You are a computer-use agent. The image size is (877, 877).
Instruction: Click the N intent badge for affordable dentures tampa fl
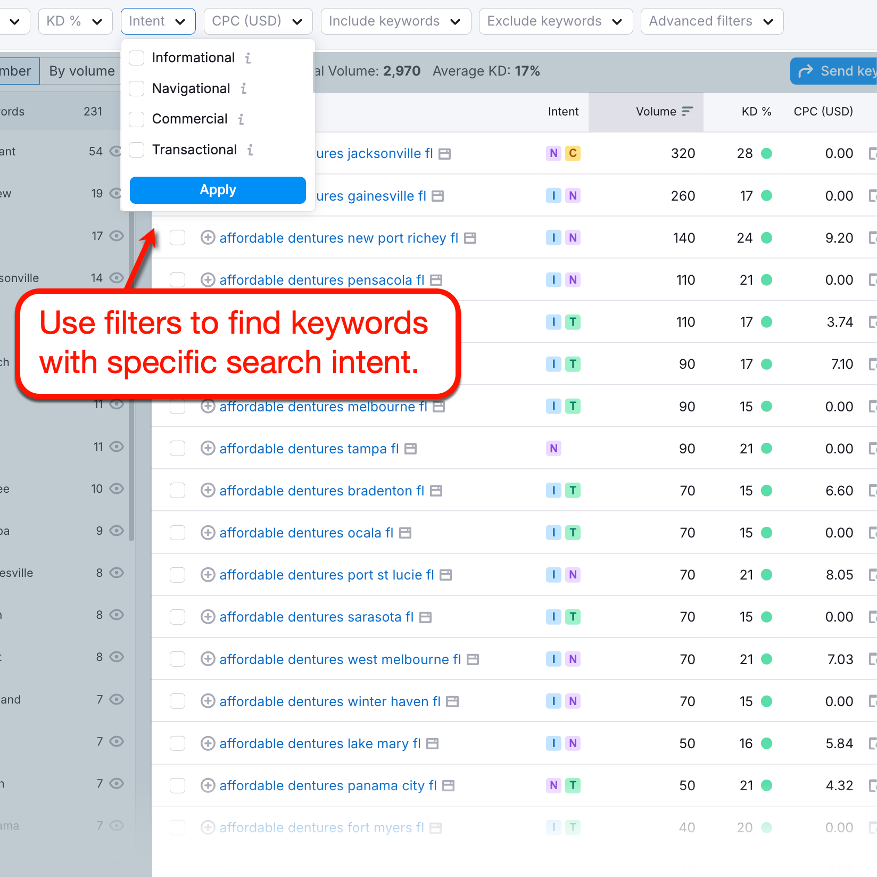click(553, 449)
